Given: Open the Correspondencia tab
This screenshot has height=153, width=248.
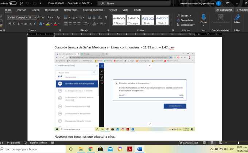Looking at the screenshot, I should (93, 10).
